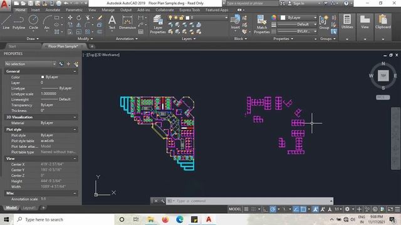Toggle object snap tracking in status bar
The image size is (401, 225).
pyautogui.click(x=296, y=209)
